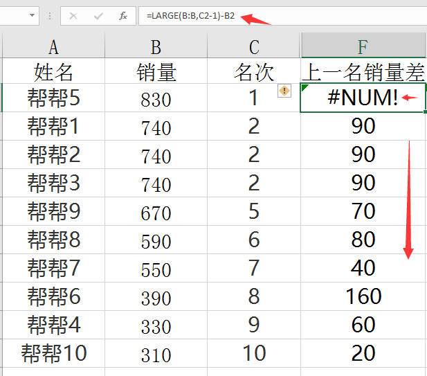Viewport: 427px width, 376px height.
Task: Click the Enter checkmark formula bar icon
Action: click(98, 17)
